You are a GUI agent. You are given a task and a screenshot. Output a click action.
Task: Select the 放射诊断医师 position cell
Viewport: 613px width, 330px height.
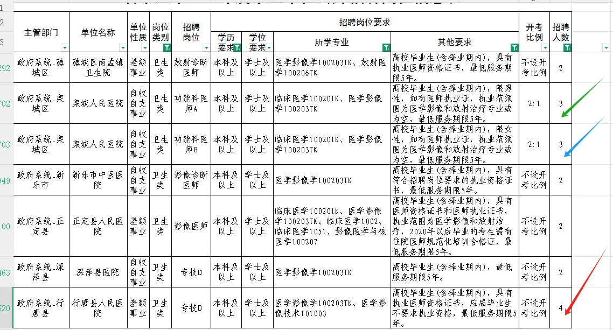[191, 67]
